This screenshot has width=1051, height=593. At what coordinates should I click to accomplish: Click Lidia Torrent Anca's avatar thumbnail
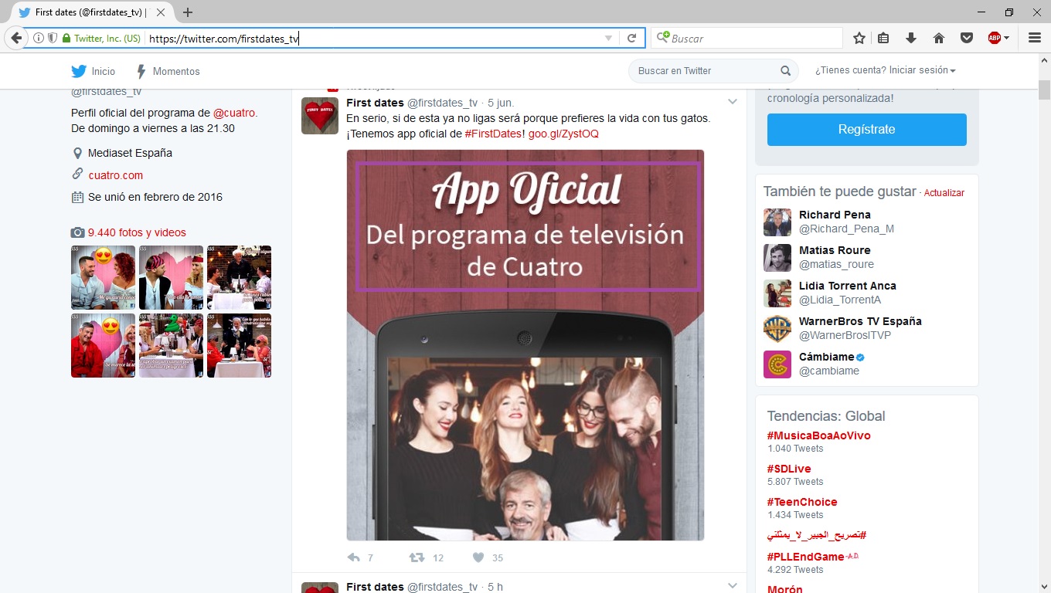[777, 293]
